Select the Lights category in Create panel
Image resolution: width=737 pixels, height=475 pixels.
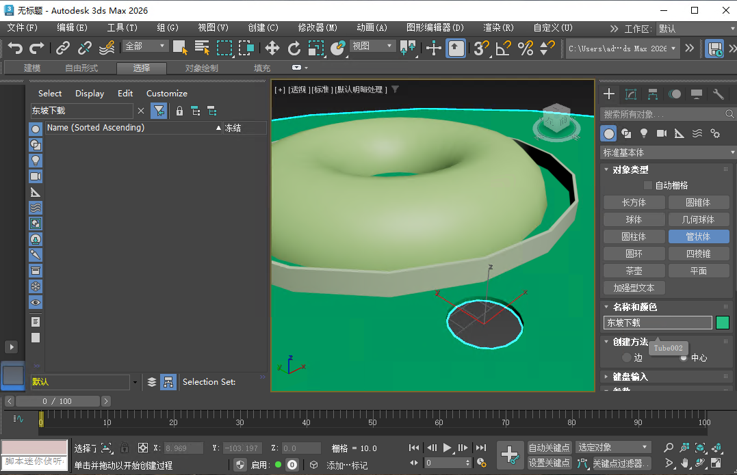click(x=643, y=133)
